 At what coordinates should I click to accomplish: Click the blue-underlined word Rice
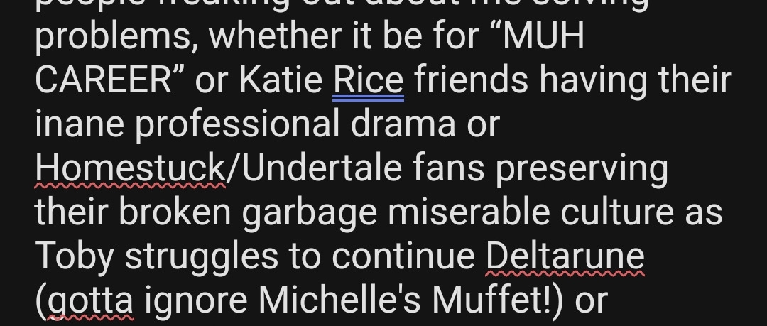tap(369, 80)
